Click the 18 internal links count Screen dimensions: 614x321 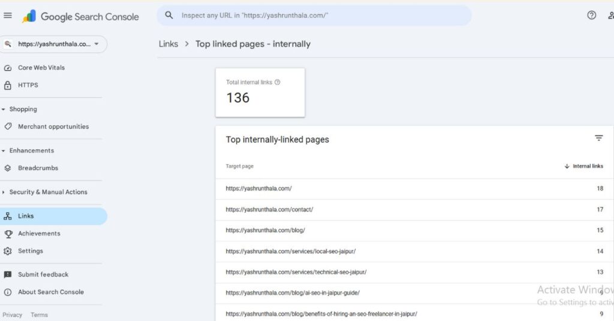coord(600,189)
